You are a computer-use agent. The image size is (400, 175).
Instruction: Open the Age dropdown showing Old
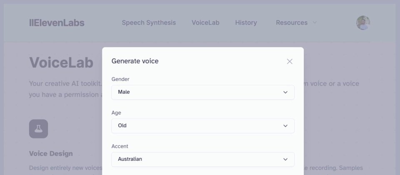[202, 126]
